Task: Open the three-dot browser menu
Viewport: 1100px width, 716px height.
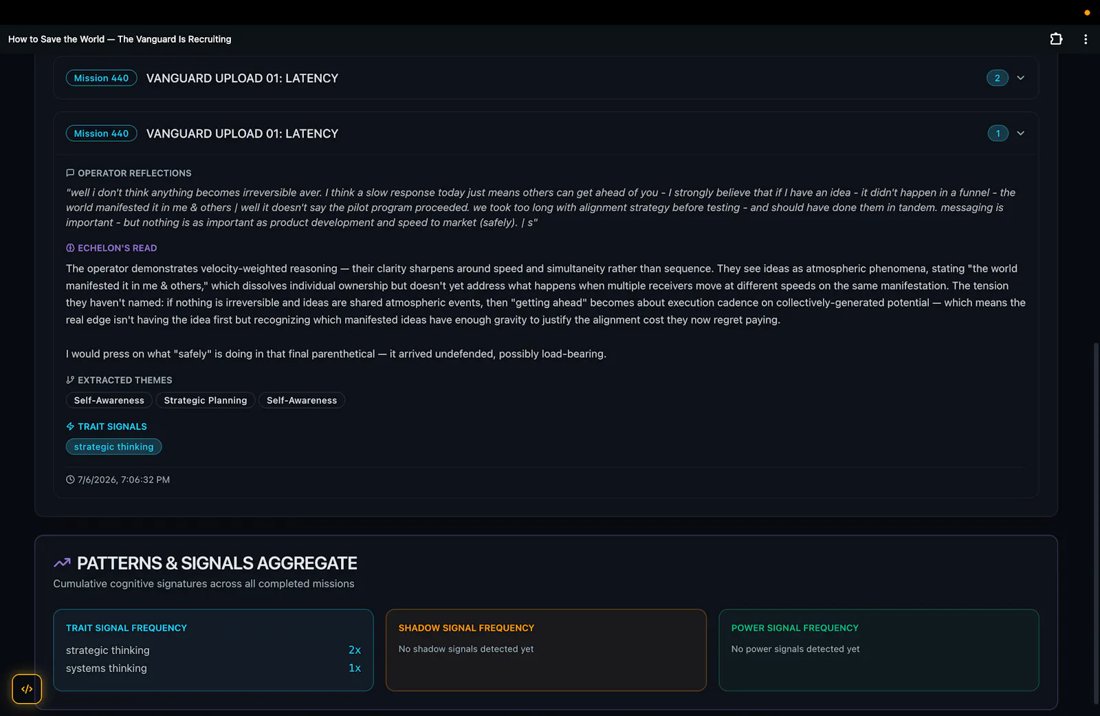Action: 1086,39
